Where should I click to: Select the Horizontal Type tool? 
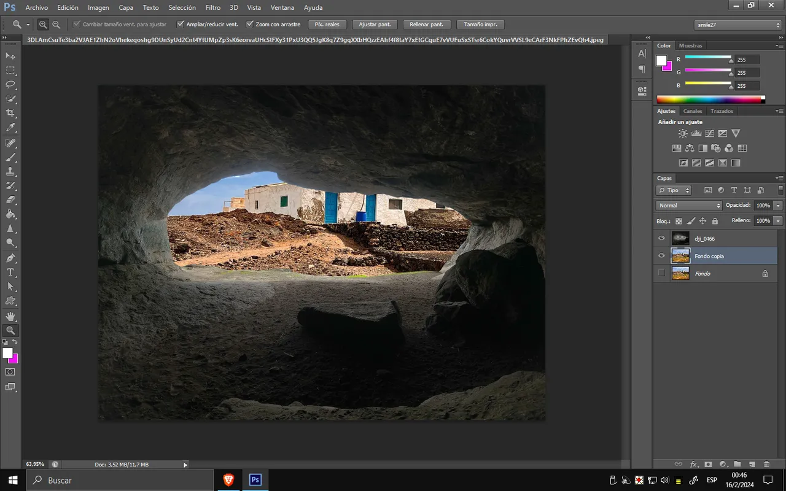pos(10,273)
